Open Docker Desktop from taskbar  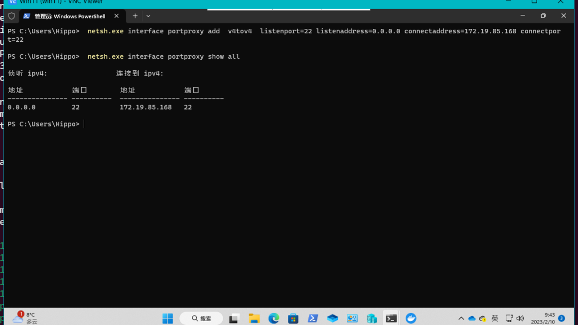[x=411, y=319]
